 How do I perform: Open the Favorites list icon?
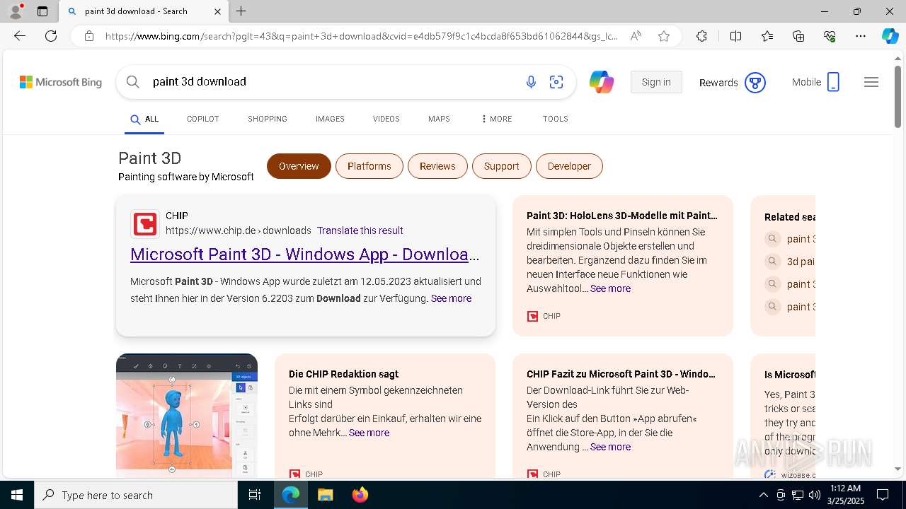coord(767,36)
